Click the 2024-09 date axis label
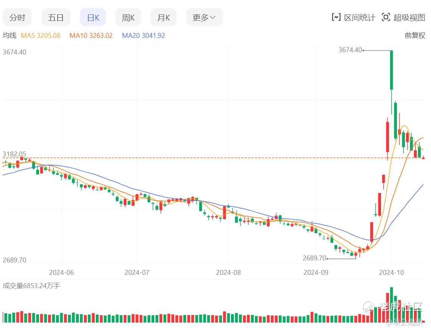Screen dimensions: 431x332 (x=316, y=272)
